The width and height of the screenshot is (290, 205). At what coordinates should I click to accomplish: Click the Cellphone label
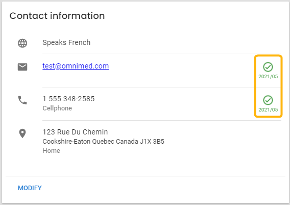pyautogui.click(x=57, y=108)
